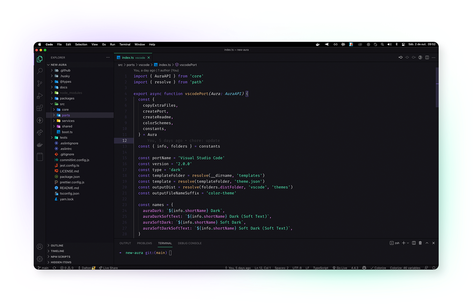Open the Run and Debug view
The image size is (473, 307).
coord(40,96)
